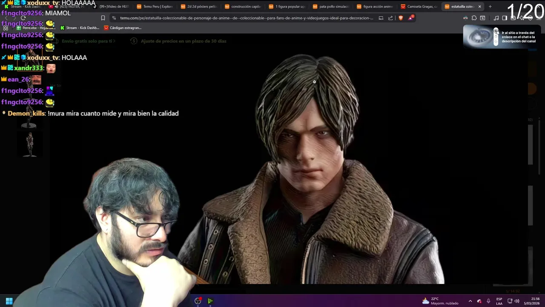Open the Windows Start menu
The width and height of the screenshot is (545, 307).
pyautogui.click(x=9, y=301)
